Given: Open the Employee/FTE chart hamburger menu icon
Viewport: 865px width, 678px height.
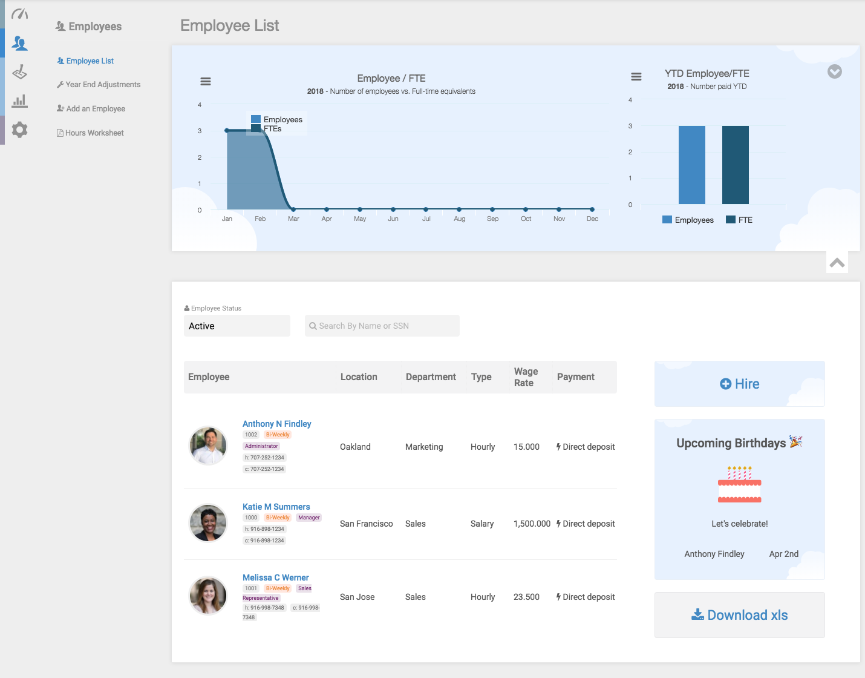Looking at the screenshot, I should click(206, 81).
